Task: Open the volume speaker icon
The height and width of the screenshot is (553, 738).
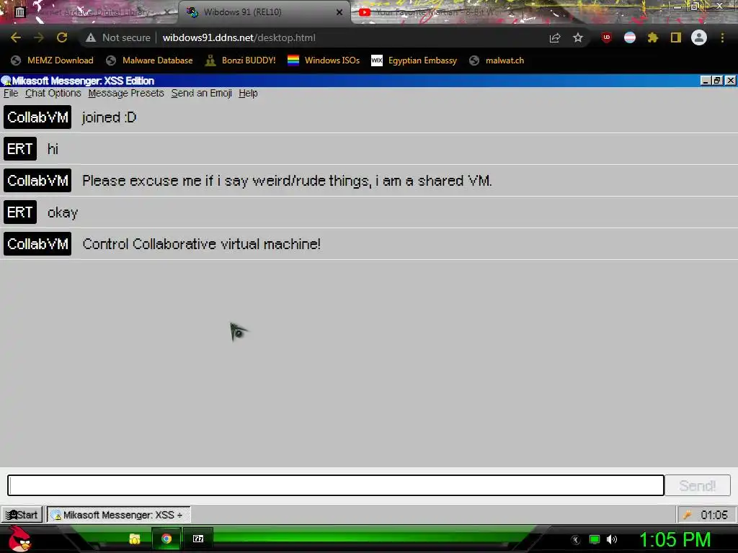Action: 612,539
